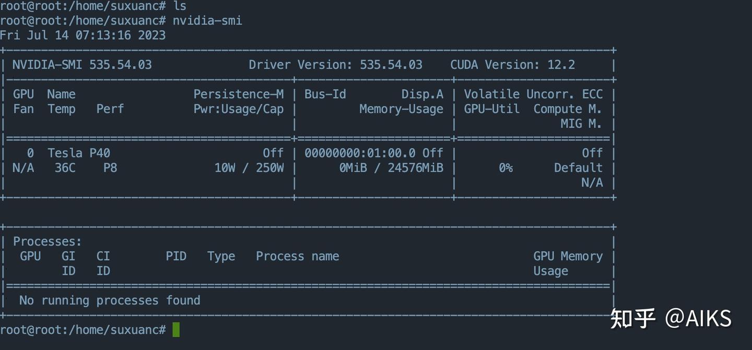Image resolution: width=752 pixels, height=350 pixels.
Task: Click the green terminal cursor block
Action: [176, 330]
